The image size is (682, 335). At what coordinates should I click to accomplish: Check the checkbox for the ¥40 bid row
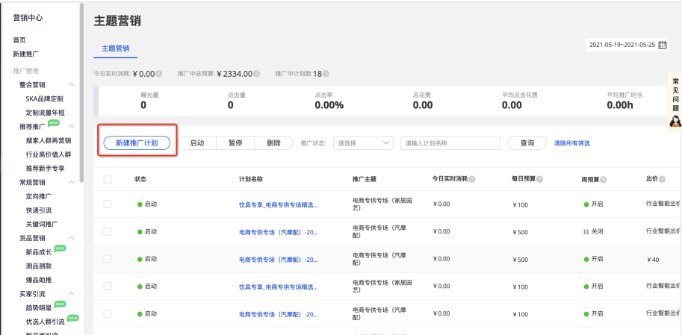coord(108,259)
